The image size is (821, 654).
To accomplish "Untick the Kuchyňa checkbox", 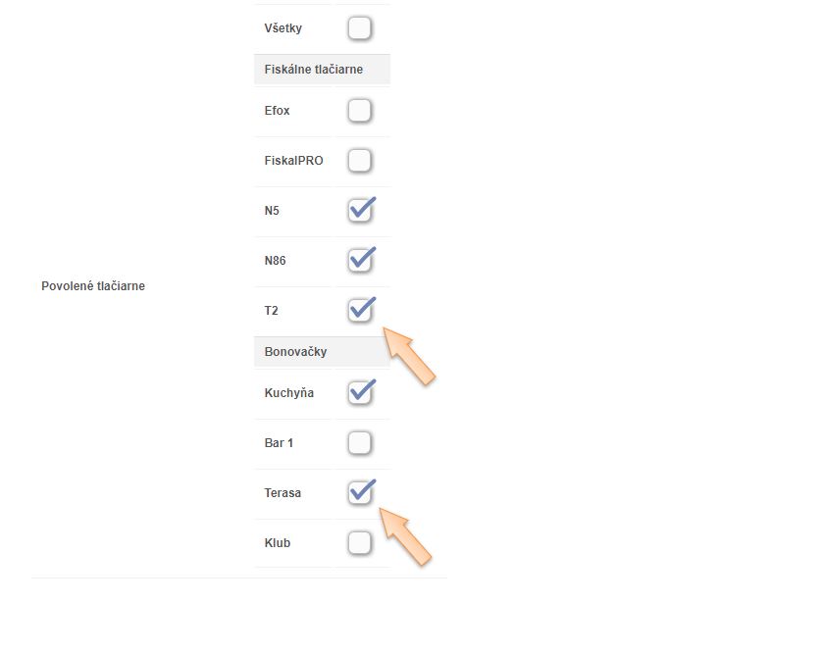I will click(x=360, y=393).
